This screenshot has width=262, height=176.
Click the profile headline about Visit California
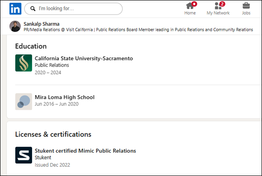[x=138, y=30]
